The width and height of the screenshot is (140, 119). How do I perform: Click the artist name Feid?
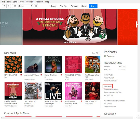[6, 77]
